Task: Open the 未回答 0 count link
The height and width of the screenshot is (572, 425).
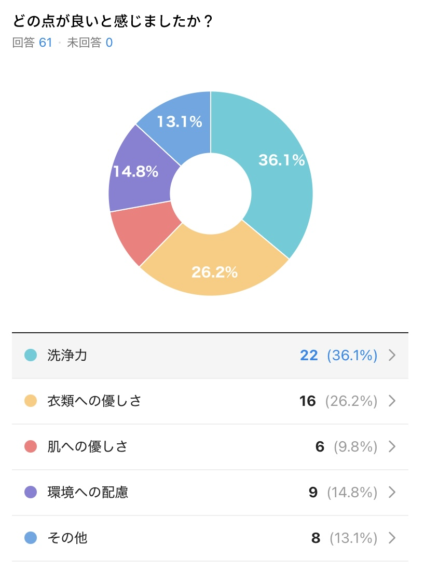Action: coord(90,43)
